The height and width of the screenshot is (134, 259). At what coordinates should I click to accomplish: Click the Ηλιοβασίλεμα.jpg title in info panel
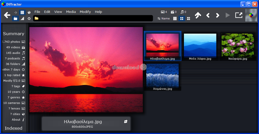pos(83,122)
